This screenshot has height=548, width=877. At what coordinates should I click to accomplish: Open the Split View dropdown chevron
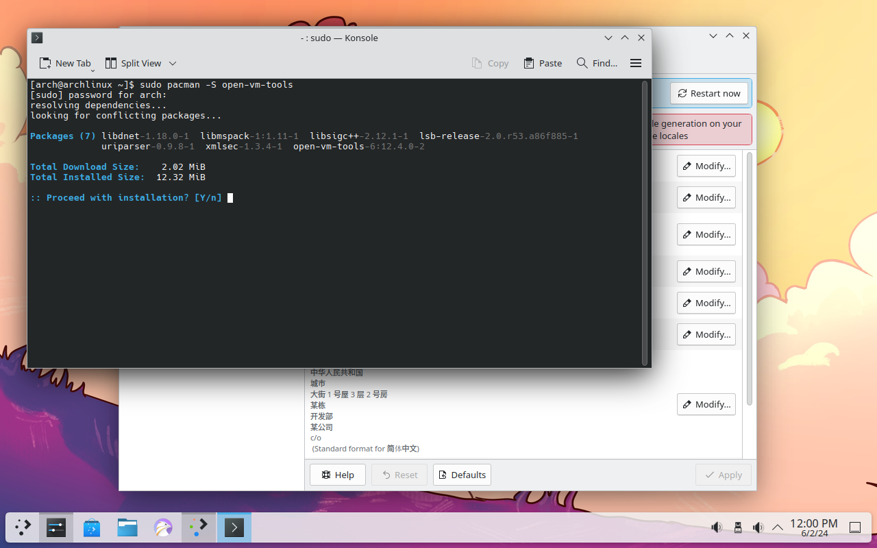pyautogui.click(x=173, y=63)
